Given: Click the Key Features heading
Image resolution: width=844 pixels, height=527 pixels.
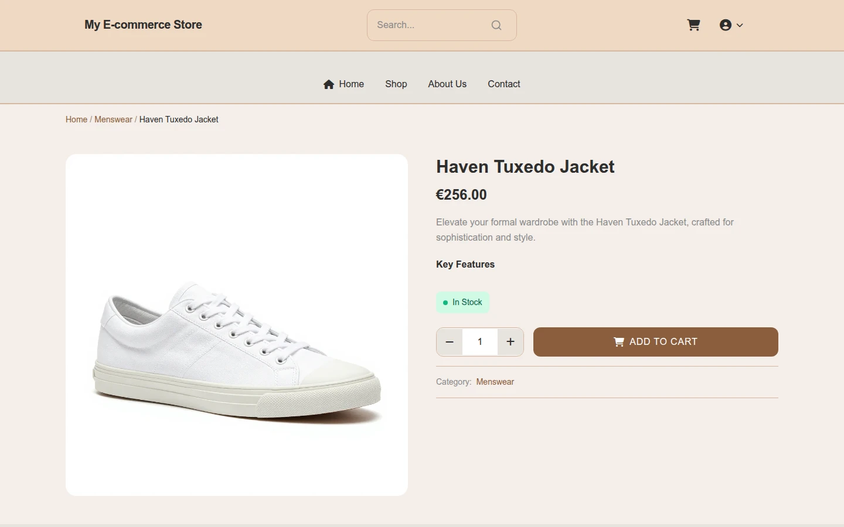Looking at the screenshot, I should pyautogui.click(x=465, y=265).
